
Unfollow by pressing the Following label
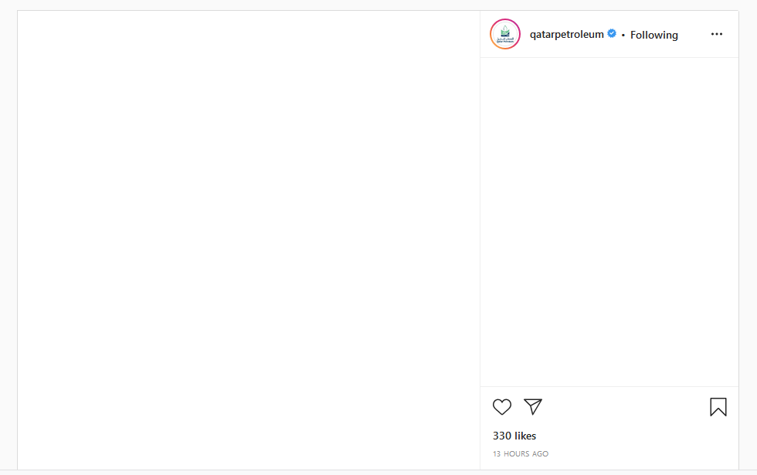point(653,35)
